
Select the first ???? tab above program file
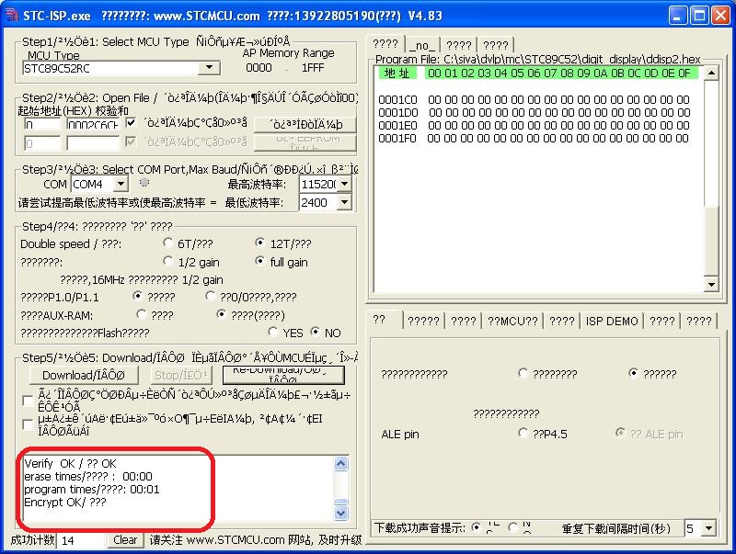point(385,43)
